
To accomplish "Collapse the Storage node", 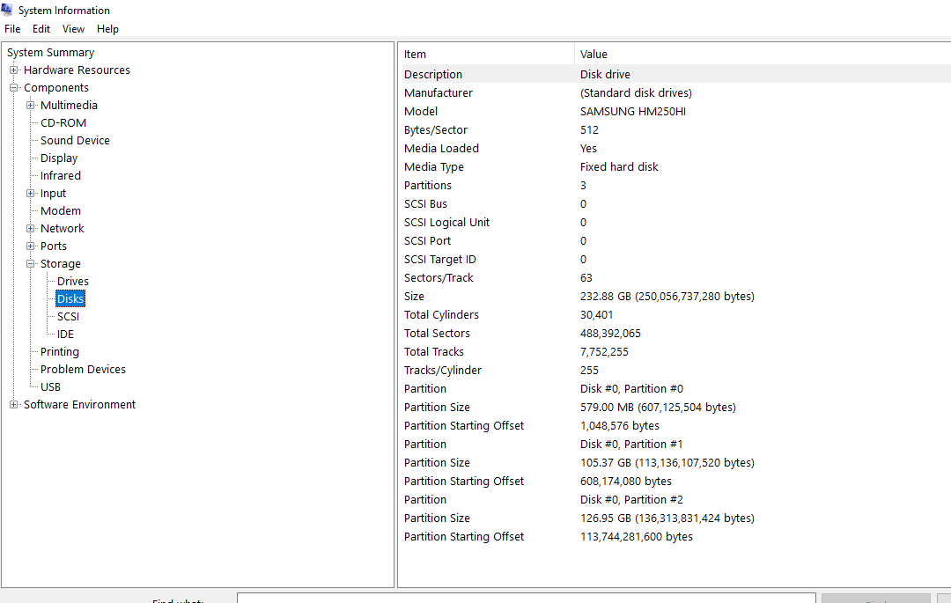I will click(x=28, y=263).
